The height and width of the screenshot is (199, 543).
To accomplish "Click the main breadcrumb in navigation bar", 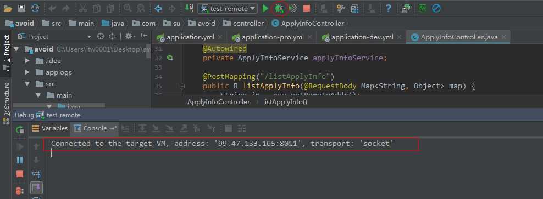I will click(x=82, y=23).
